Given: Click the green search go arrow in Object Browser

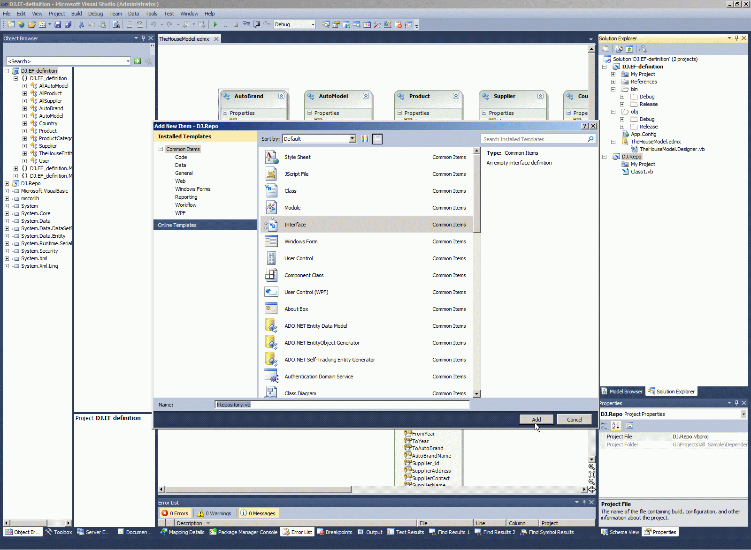Looking at the screenshot, I should point(138,61).
